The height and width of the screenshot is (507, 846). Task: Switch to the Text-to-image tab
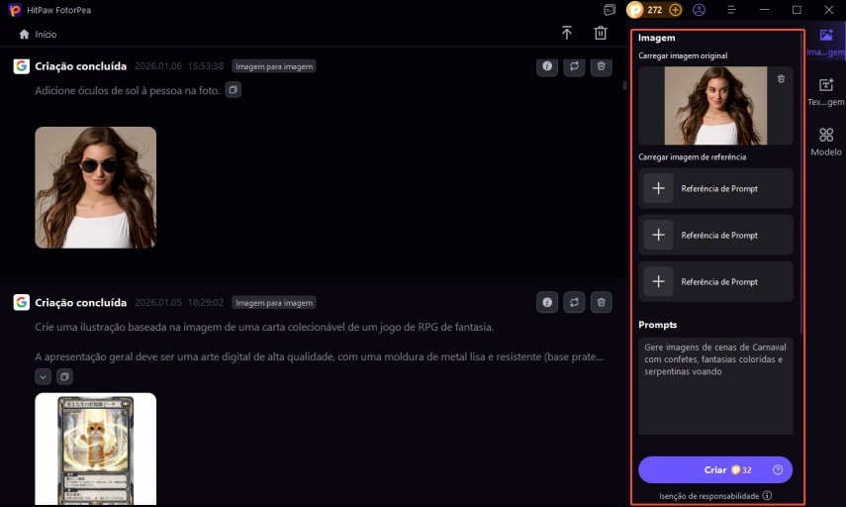coord(825,92)
